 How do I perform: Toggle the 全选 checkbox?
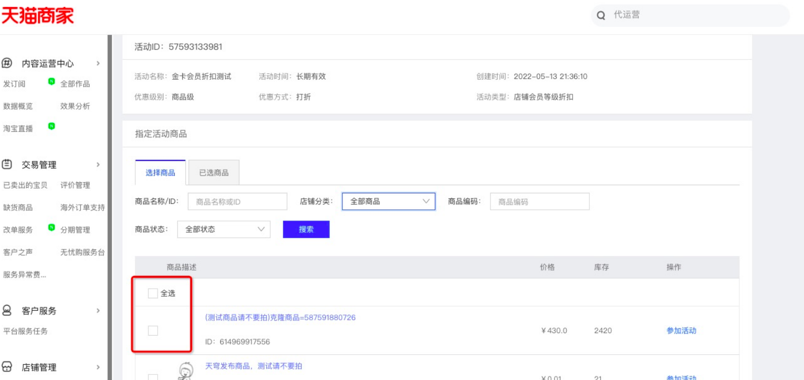tap(153, 293)
